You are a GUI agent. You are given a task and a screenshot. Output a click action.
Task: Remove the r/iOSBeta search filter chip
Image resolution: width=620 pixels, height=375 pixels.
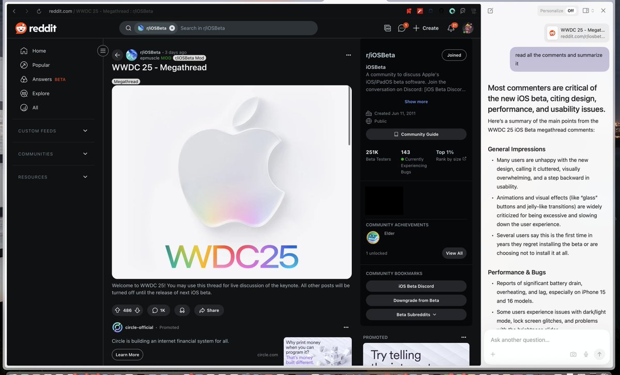pos(172,28)
